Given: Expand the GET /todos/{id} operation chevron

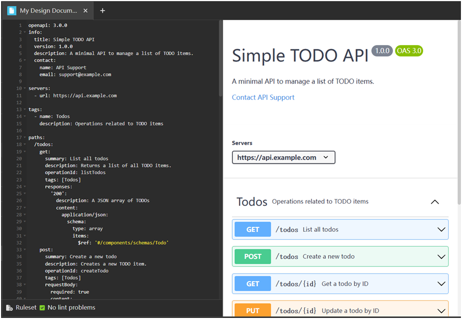Looking at the screenshot, I should tap(441, 284).
